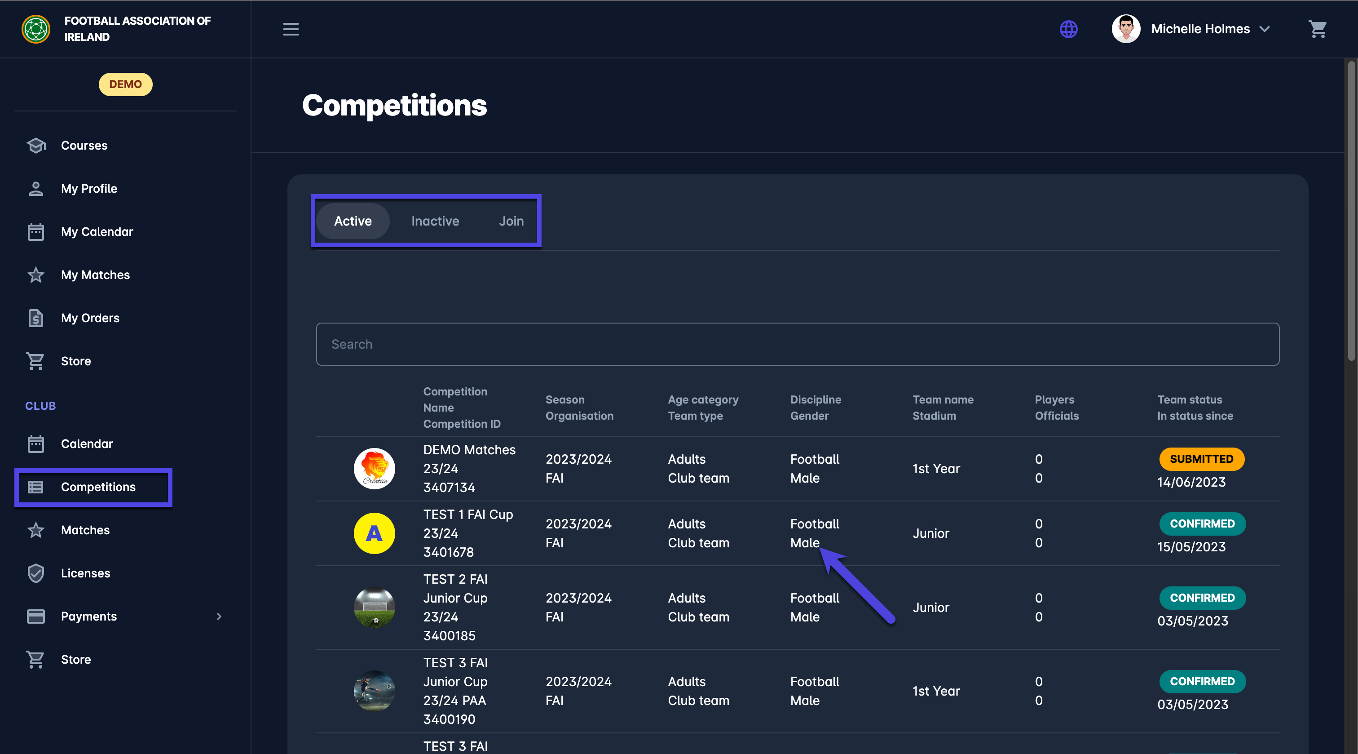
Task: Open the language globe selector
Action: (x=1068, y=29)
